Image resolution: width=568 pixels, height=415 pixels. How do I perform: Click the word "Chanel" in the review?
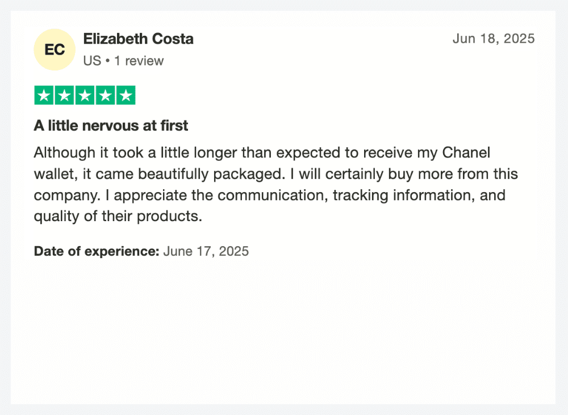tap(466, 152)
